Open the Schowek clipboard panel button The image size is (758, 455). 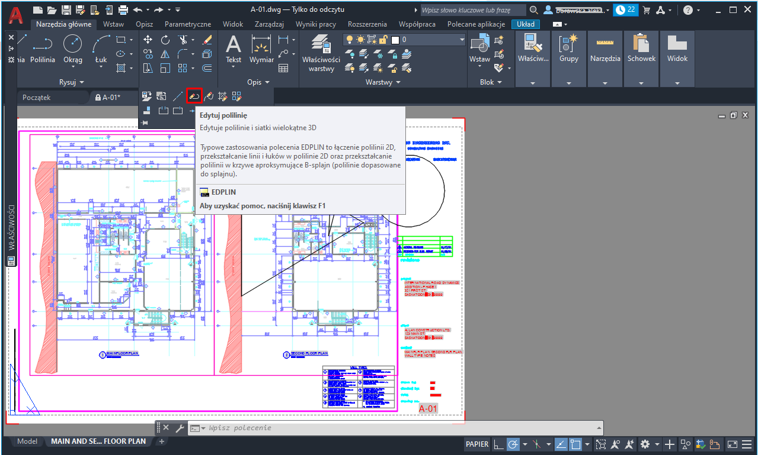coord(641,59)
